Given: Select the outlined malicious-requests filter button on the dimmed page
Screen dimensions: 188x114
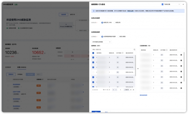Looking at the screenshot, I should pos(11,74).
